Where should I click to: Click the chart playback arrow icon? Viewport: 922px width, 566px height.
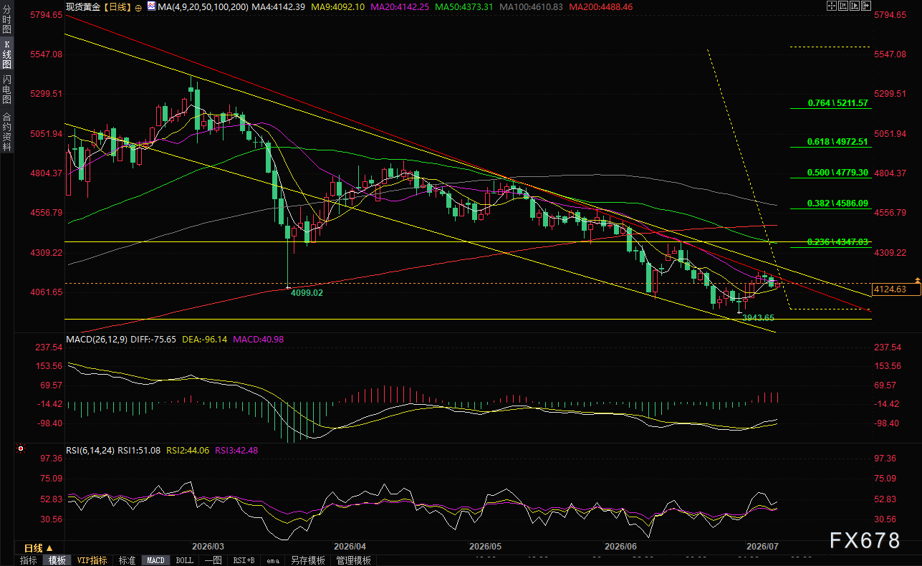(x=855, y=6)
